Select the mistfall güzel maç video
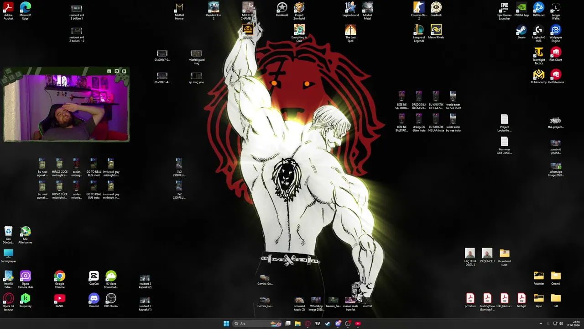This screenshot has width=584, height=329. (197, 57)
